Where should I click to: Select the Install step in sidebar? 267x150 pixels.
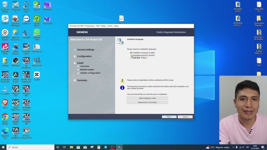coord(80,63)
